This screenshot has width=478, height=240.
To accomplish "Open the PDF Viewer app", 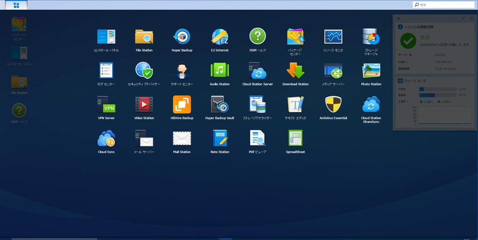I will click(x=258, y=138).
